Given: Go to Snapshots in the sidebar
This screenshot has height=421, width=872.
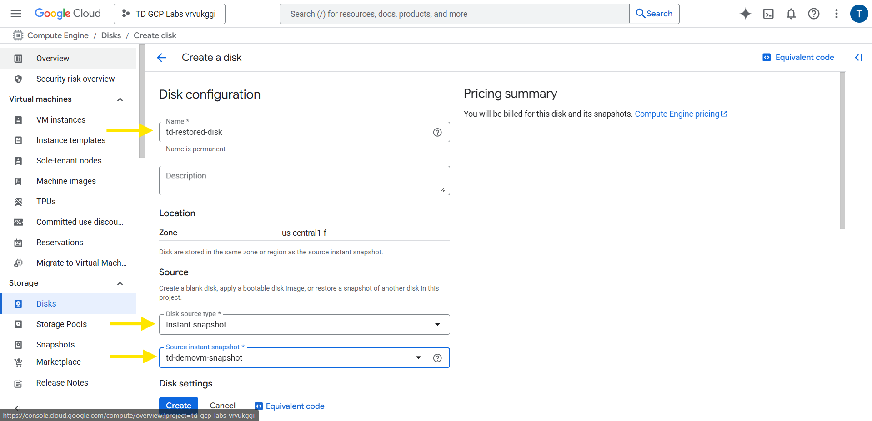Looking at the screenshot, I should [x=55, y=345].
